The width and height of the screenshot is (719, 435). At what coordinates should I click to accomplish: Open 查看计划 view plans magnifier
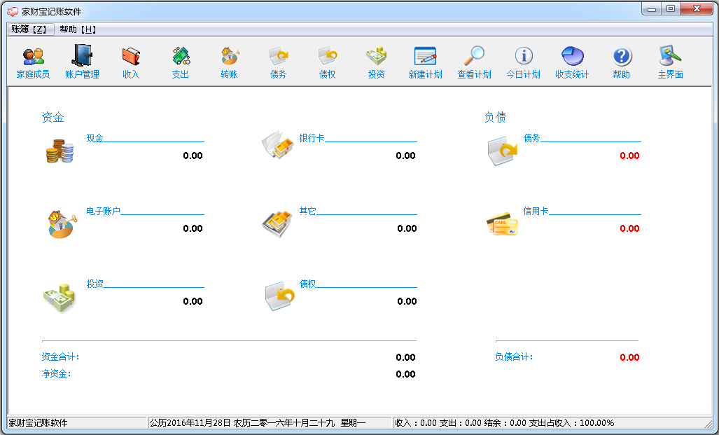pos(475,62)
